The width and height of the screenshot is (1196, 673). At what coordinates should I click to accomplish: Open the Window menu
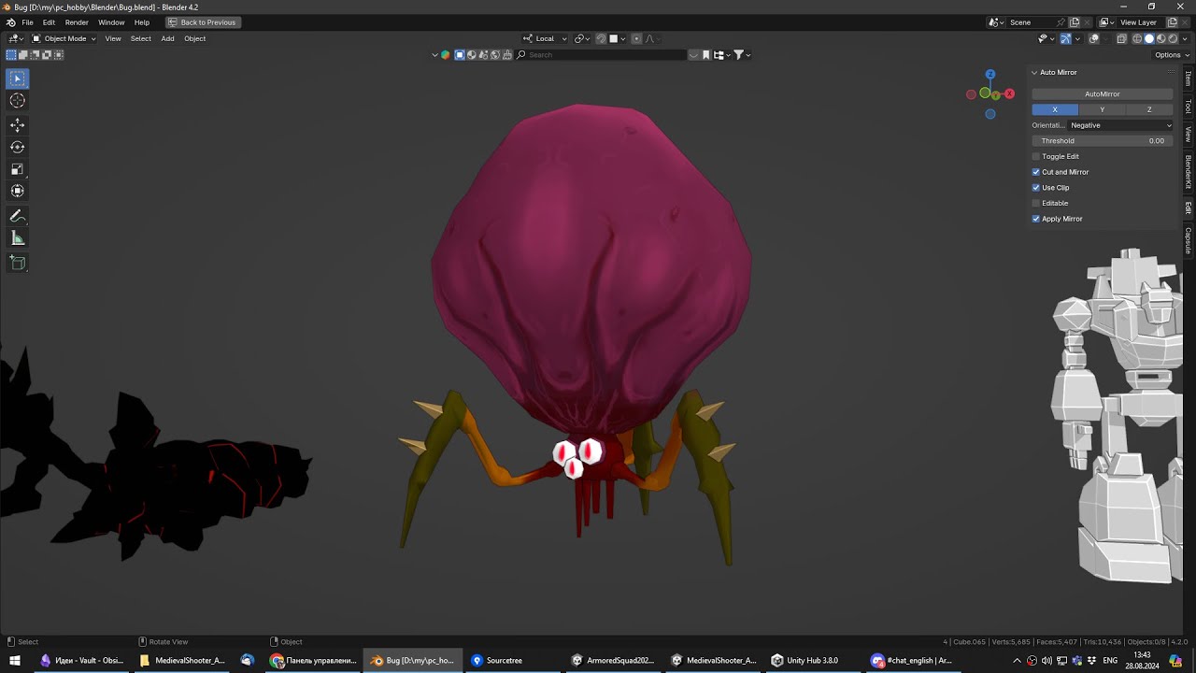click(x=111, y=22)
